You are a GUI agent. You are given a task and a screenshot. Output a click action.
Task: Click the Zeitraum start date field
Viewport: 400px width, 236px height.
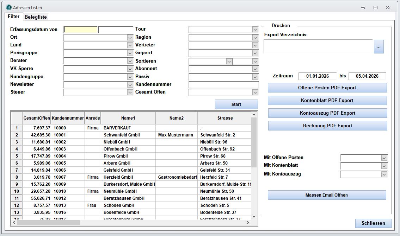click(317, 76)
